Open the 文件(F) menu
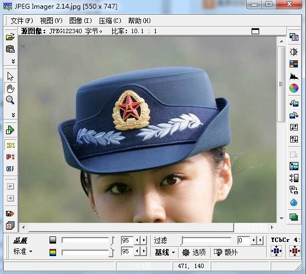The height and width of the screenshot is (274, 306). pos(22,21)
